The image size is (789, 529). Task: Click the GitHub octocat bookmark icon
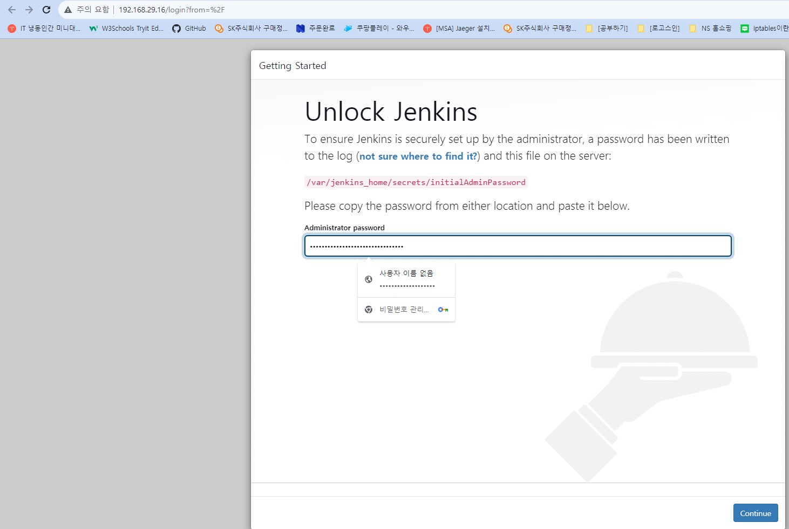coord(176,29)
